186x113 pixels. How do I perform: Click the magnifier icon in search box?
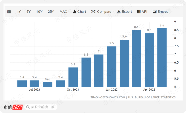[28, 107]
